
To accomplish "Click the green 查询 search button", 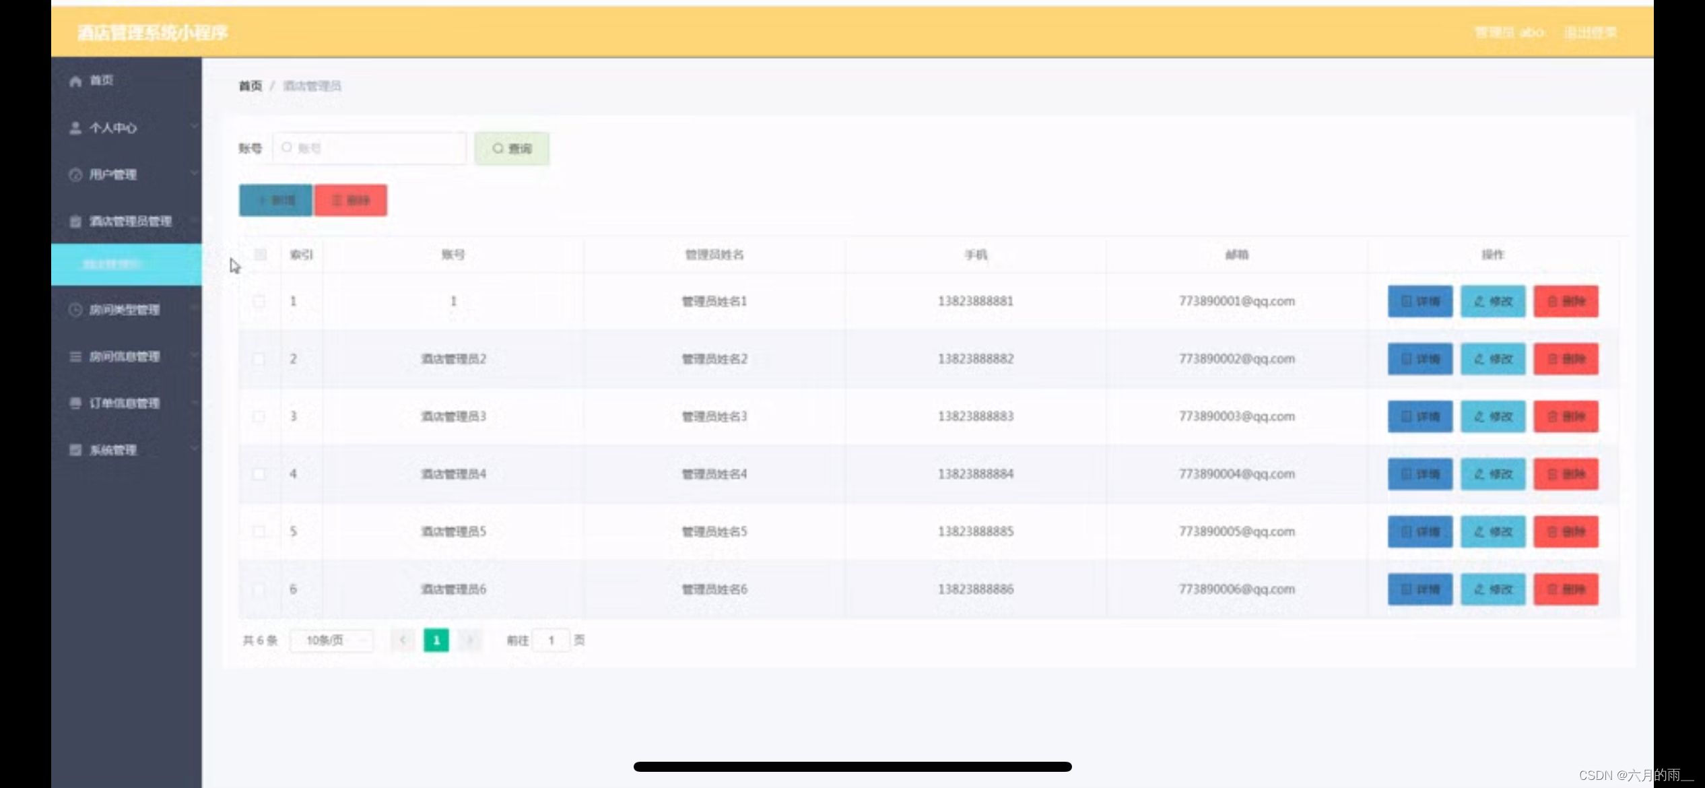I will (x=512, y=149).
